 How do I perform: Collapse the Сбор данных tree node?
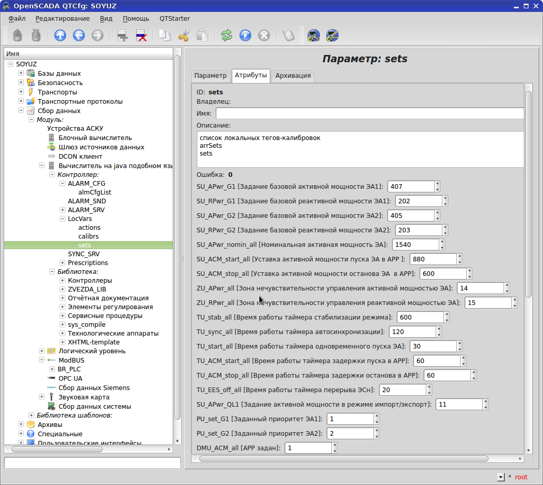[x=21, y=110]
